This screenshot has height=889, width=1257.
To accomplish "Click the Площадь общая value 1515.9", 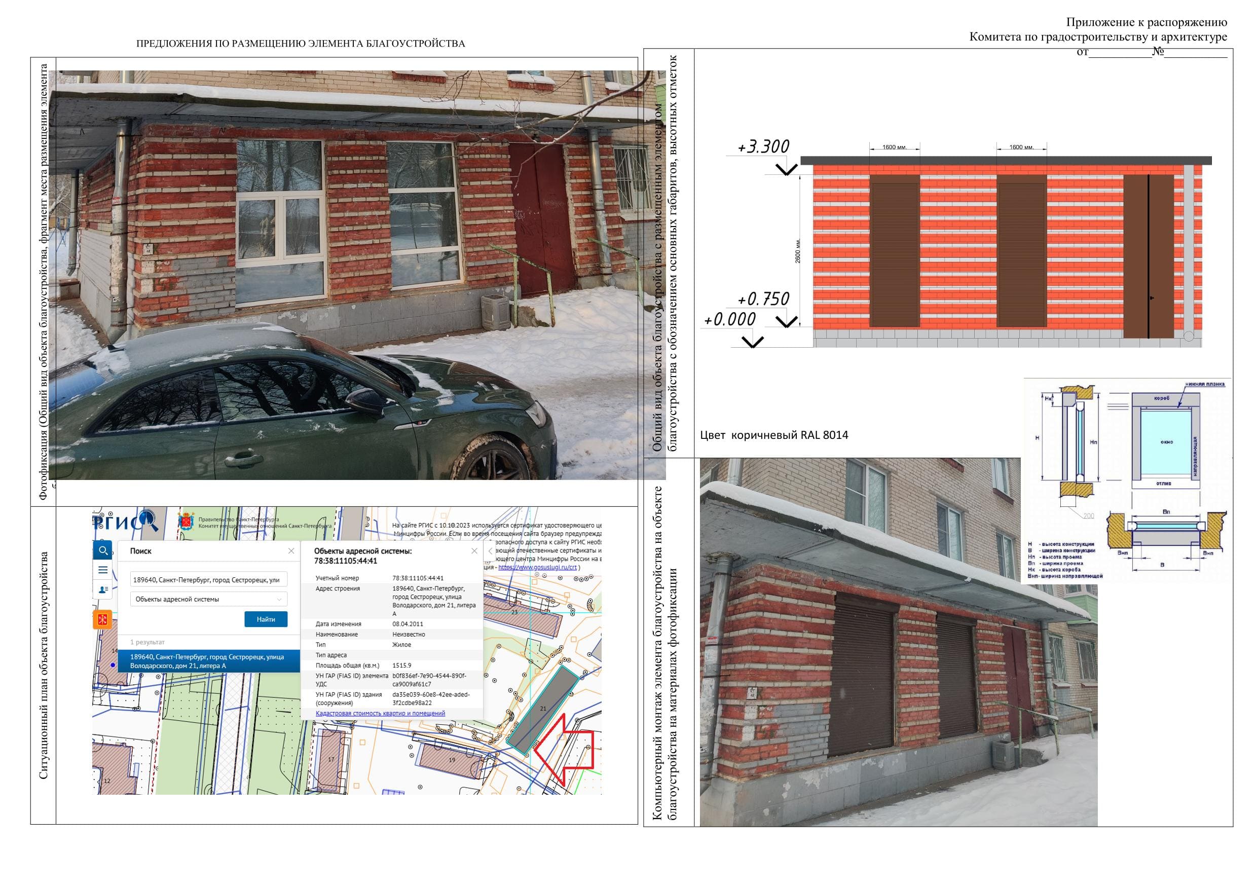I will tap(401, 665).
